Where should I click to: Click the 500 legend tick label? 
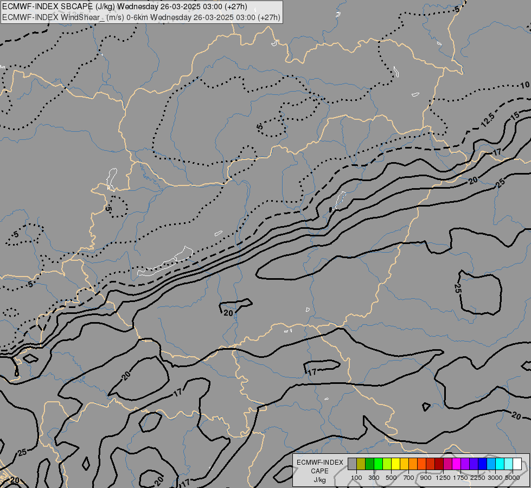[x=391, y=478]
